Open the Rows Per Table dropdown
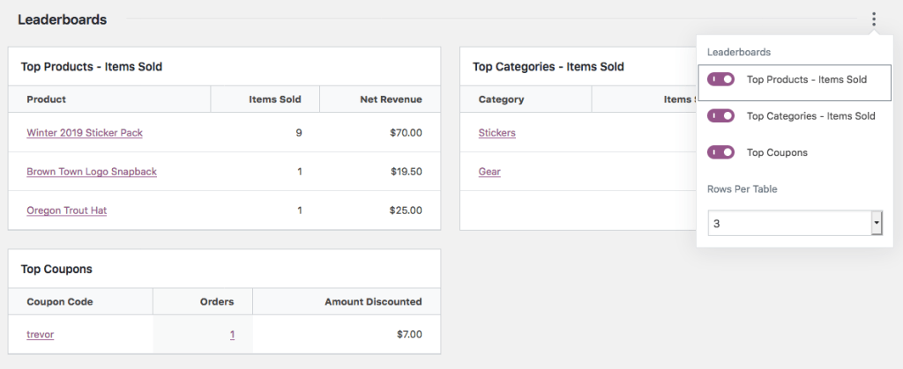Image resolution: width=903 pixels, height=369 pixels. [795, 224]
